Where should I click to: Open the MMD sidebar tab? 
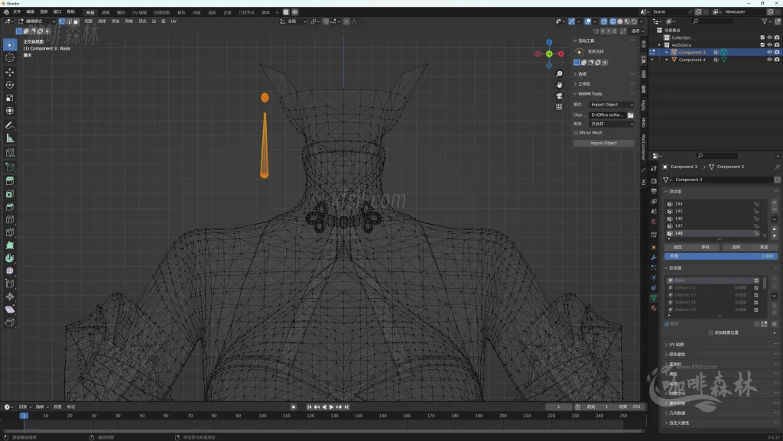coord(644,122)
